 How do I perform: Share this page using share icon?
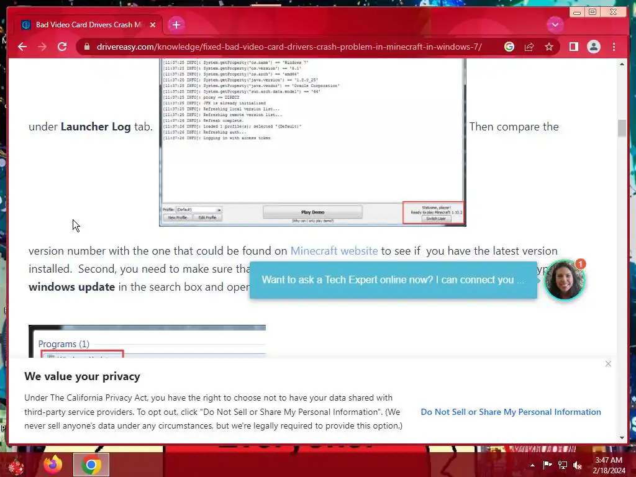coord(529,47)
